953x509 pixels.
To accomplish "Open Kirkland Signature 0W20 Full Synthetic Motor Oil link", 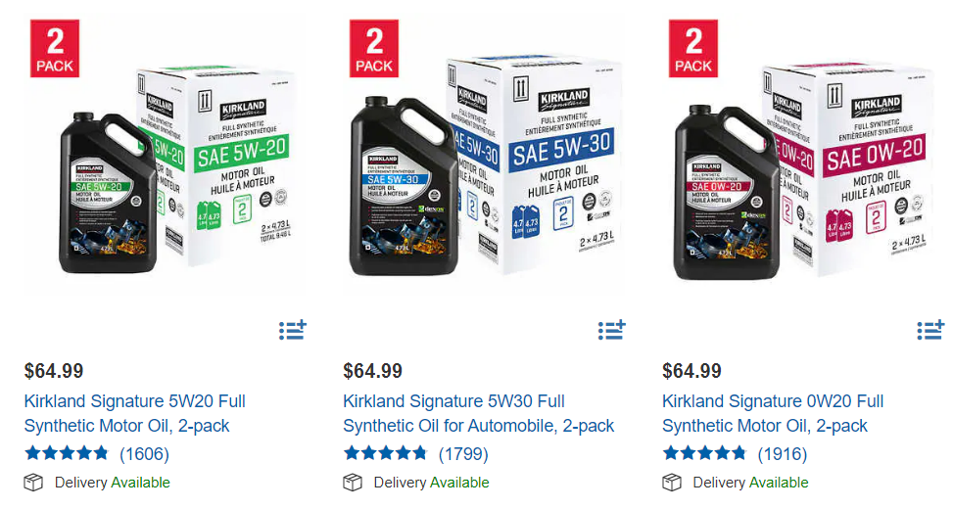I will pyautogui.click(x=773, y=414).
